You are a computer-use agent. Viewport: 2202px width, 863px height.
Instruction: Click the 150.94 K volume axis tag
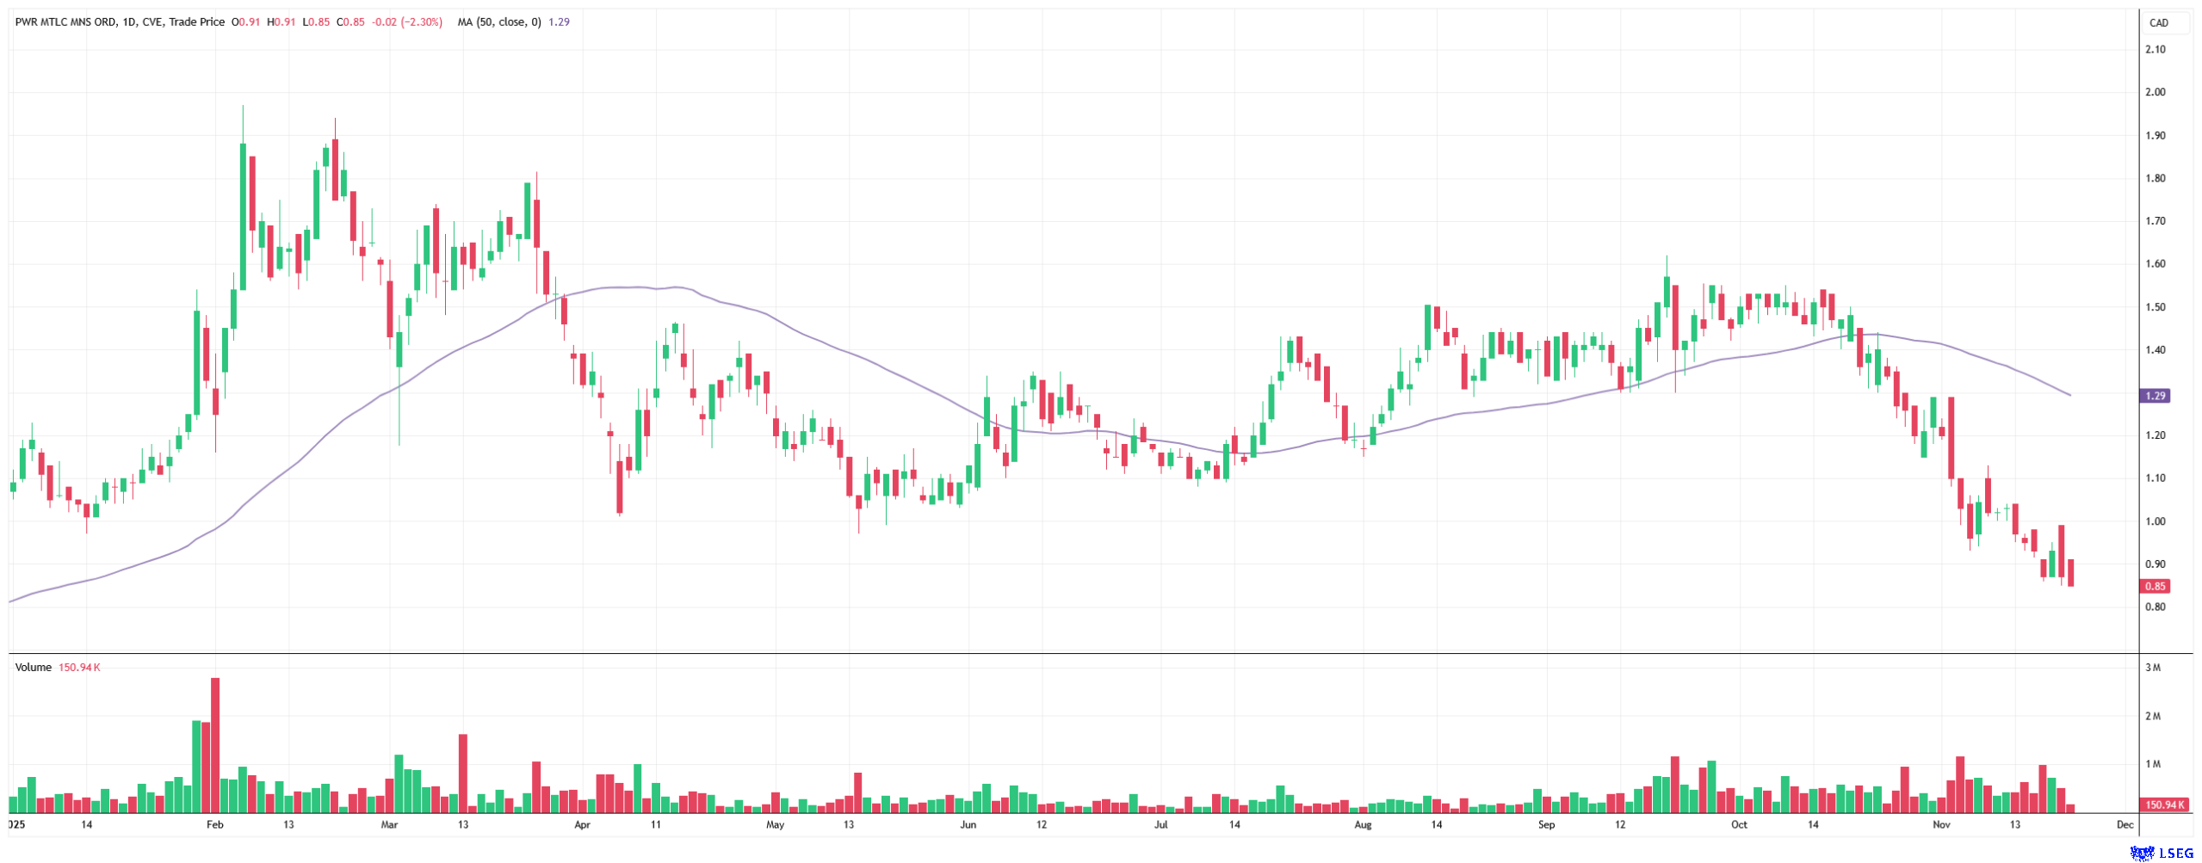point(2163,804)
